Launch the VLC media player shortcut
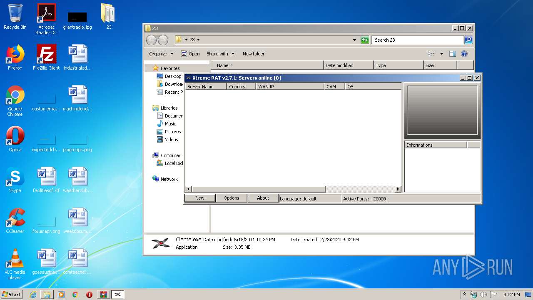 point(15,264)
